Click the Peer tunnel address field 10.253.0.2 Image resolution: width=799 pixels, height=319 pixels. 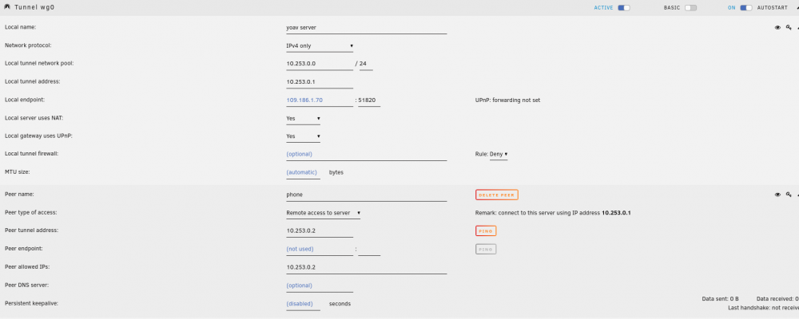[x=320, y=230]
